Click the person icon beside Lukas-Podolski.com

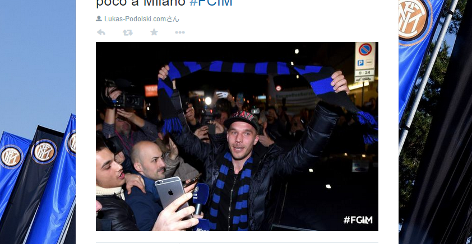(99, 18)
